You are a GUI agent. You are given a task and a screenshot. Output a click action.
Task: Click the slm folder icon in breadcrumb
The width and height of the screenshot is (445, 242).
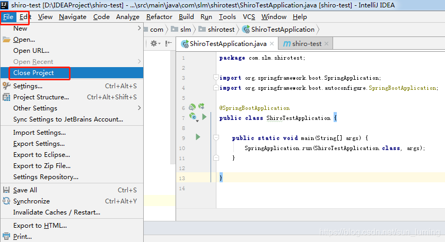click(x=174, y=29)
